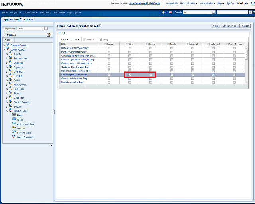This screenshot has height=204, width=255.
Task: Click the Sign Out link
Action: click(230, 3)
